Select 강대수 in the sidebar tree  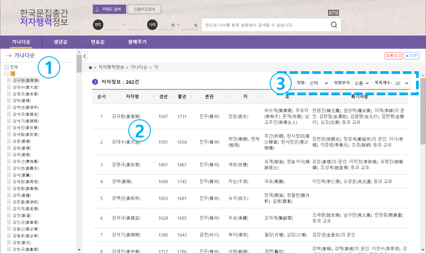click(25, 87)
